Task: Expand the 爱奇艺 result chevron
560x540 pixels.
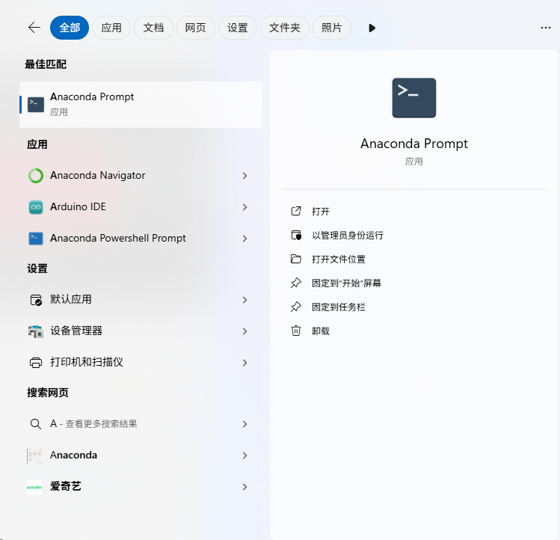Action: click(244, 487)
